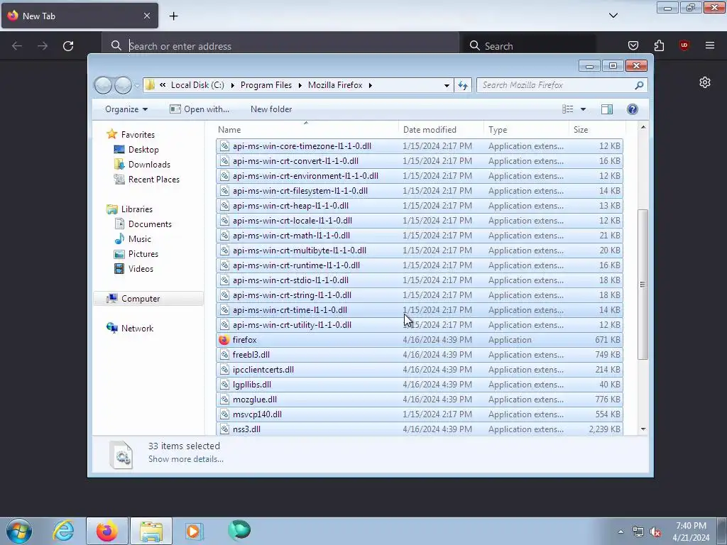Select the firefox application icon in file list
The height and width of the screenshot is (545, 727).
(224, 340)
